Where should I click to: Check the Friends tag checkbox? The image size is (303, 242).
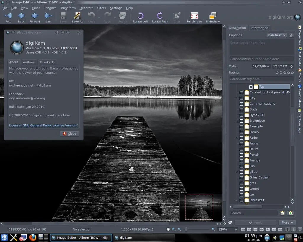[241, 160]
